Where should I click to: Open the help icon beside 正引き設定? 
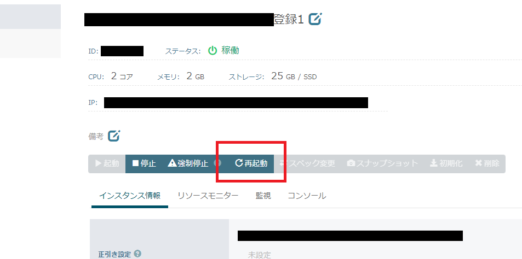137,254
